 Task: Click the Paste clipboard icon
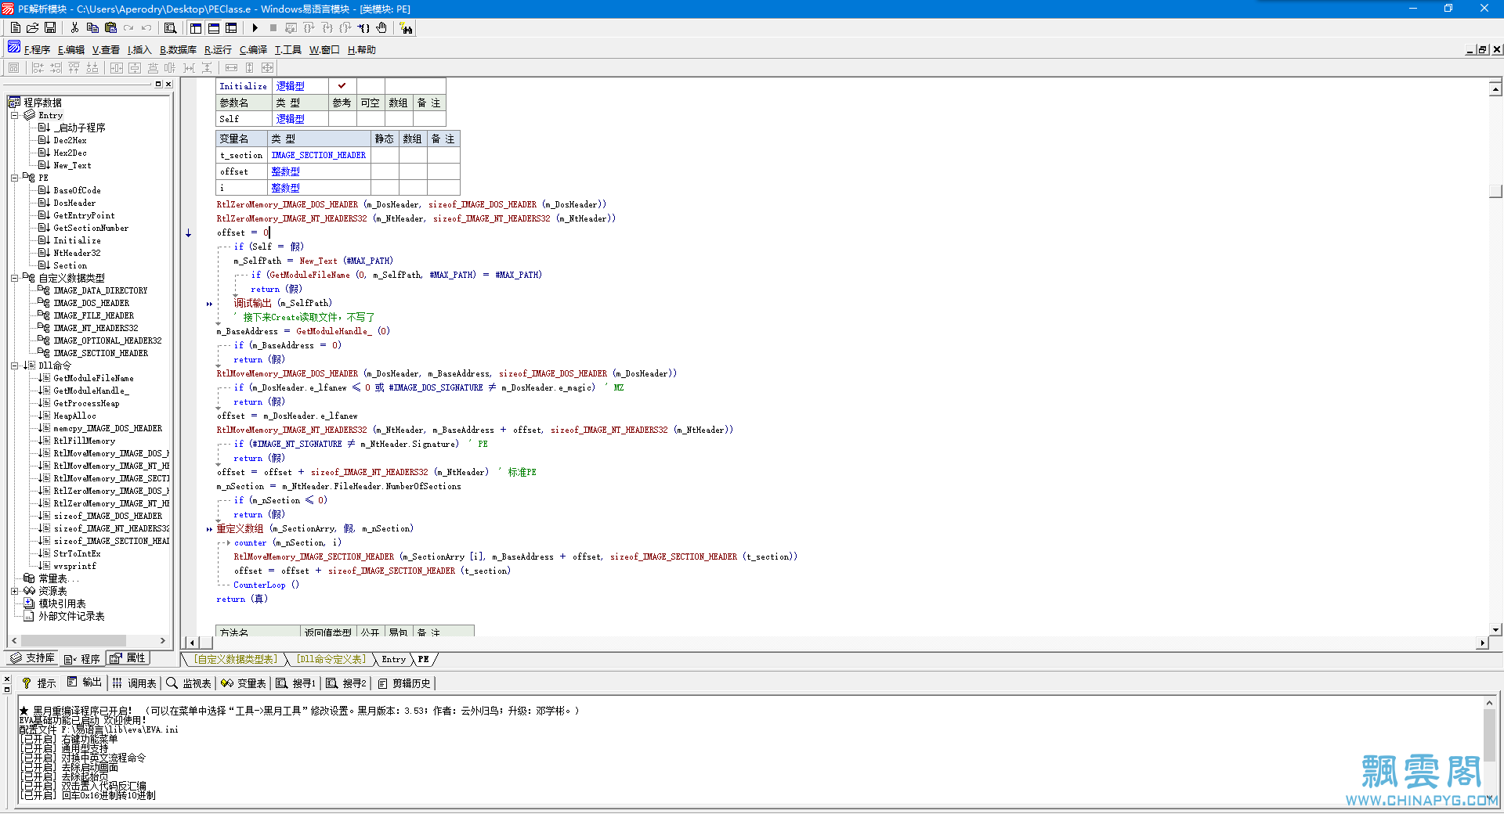click(x=110, y=28)
